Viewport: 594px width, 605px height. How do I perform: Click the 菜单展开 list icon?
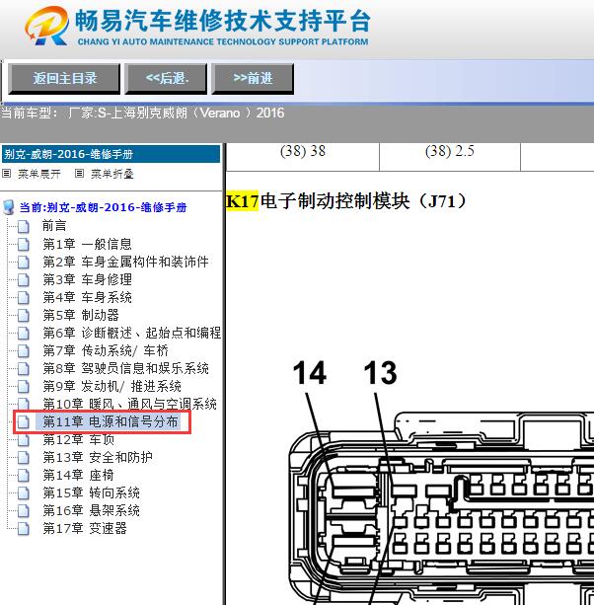(x=6, y=174)
